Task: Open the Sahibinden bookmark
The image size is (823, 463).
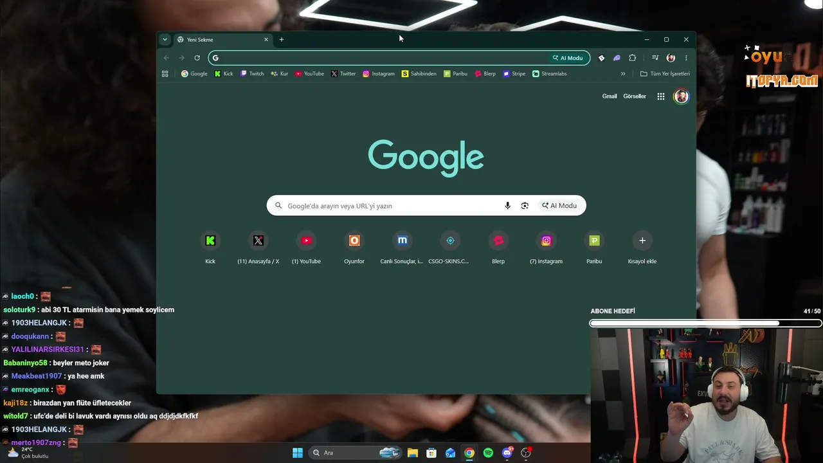Action: pos(419,74)
